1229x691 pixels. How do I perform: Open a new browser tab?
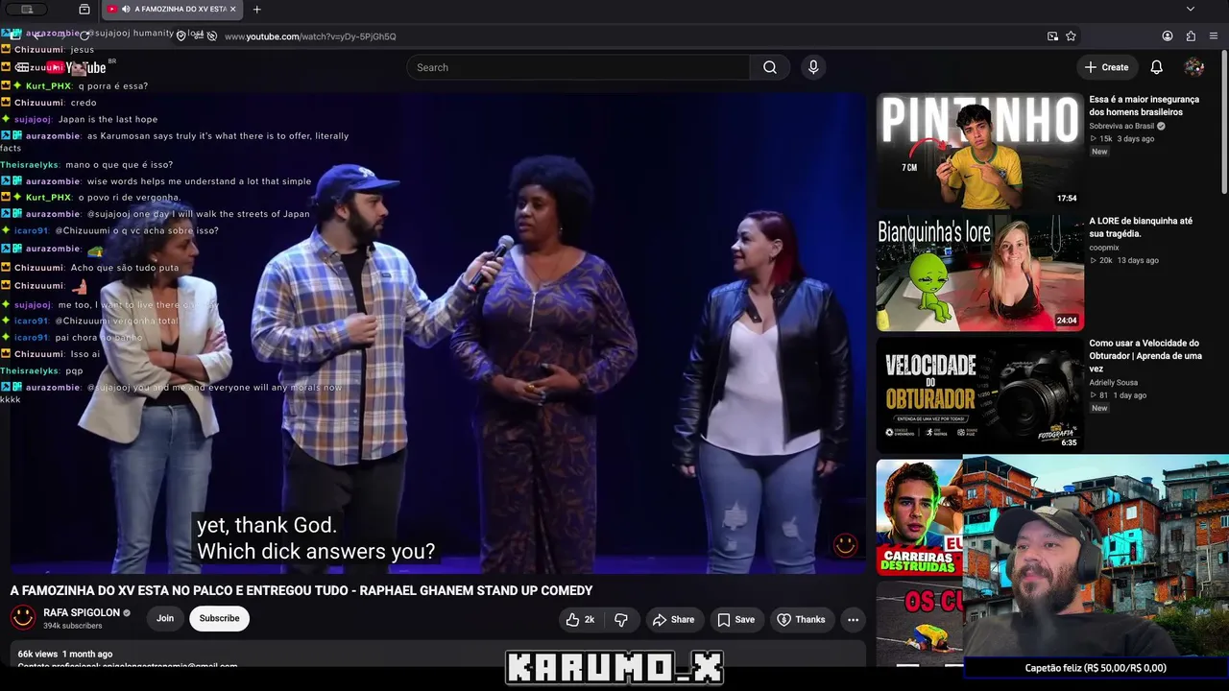256,10
